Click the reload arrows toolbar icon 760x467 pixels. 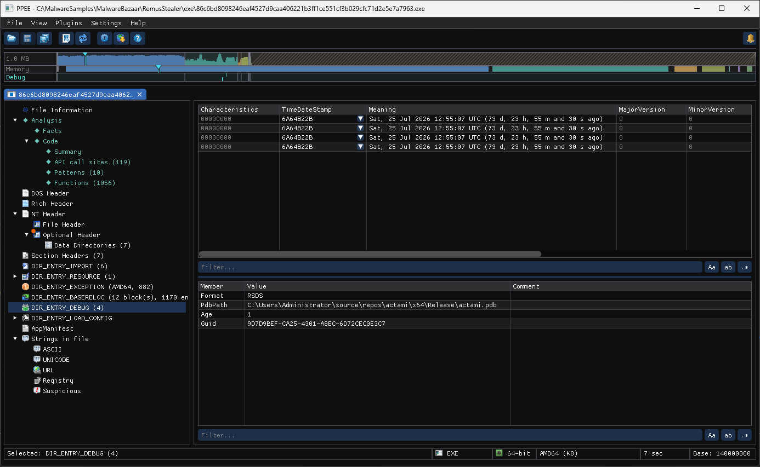pos(83,38)
